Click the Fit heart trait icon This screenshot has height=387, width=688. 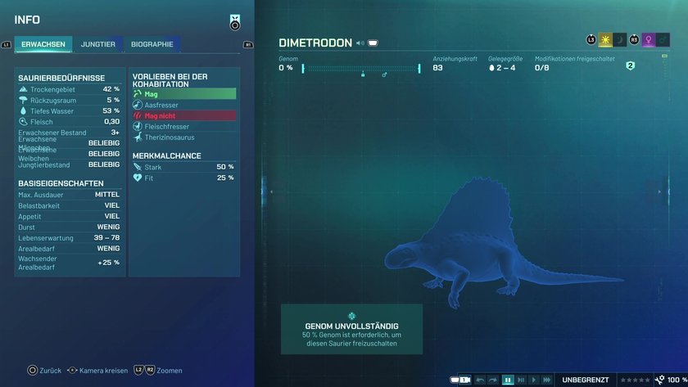(x=138, y=178)
